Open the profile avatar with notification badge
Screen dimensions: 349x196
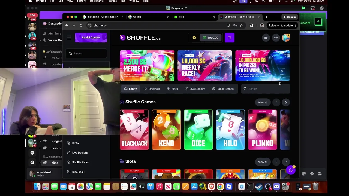tap(286, 38)
